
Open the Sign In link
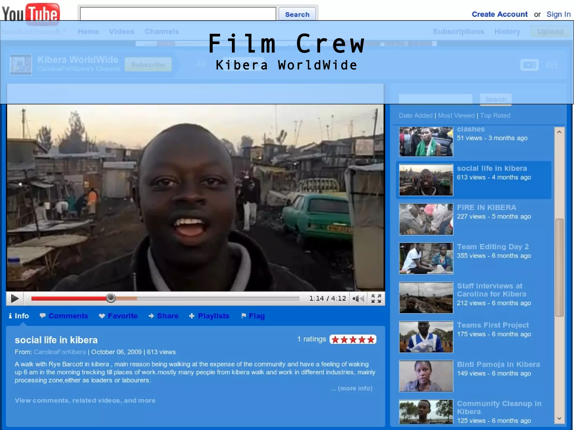(x=558, y=14)
